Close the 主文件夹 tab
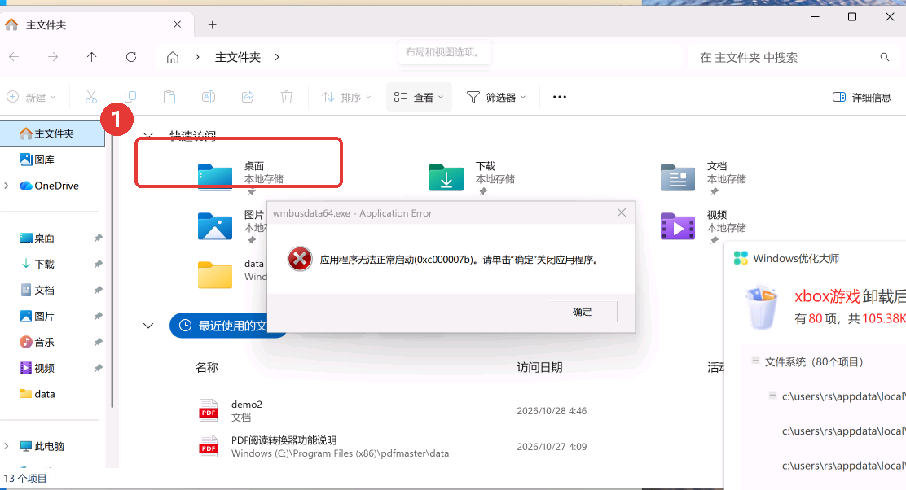 178,24
